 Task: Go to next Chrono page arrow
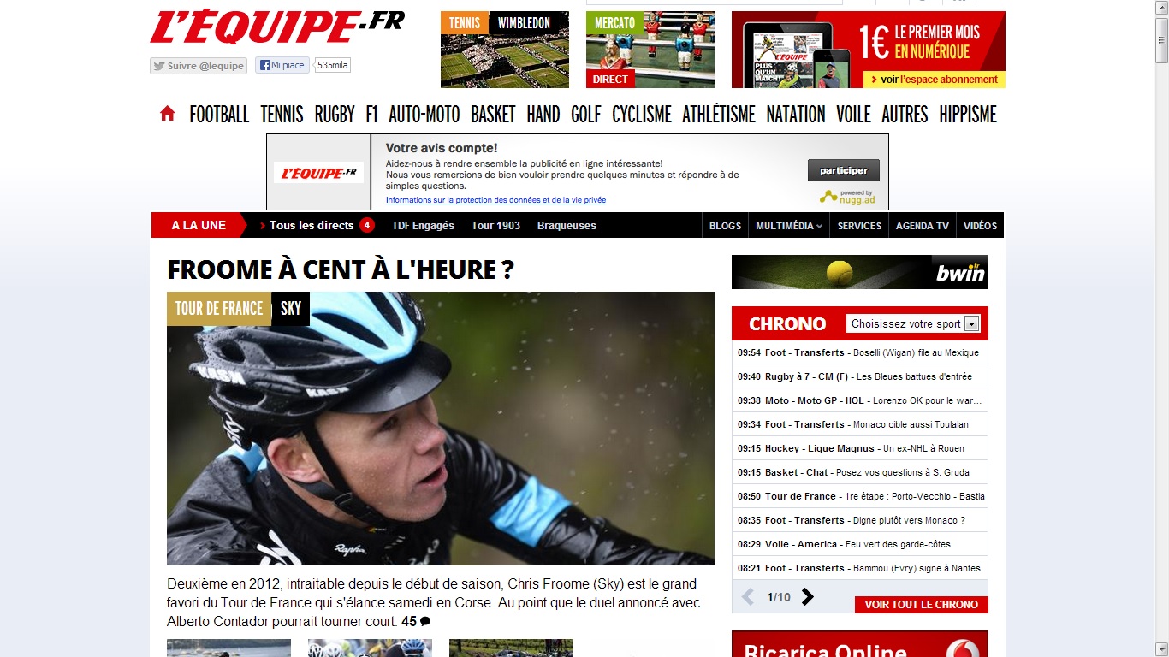click(x=807, y=597)
